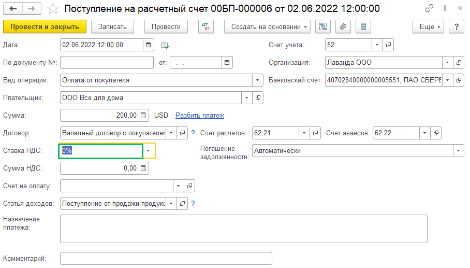The width and height of the screenshot is (470, 268).
Task: Click the Провести и закрыть button
Action: [45, 27]
